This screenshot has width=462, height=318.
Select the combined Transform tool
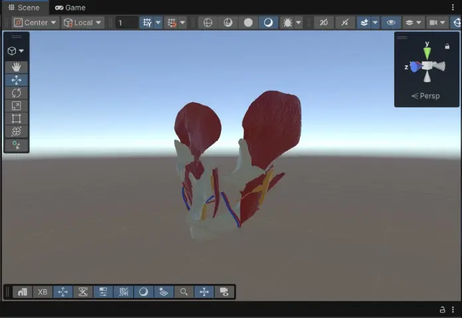[x=16, y=131]
